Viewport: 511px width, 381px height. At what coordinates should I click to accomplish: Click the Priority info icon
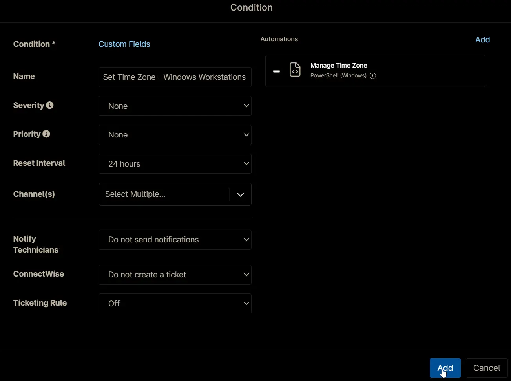coord(46,134)
